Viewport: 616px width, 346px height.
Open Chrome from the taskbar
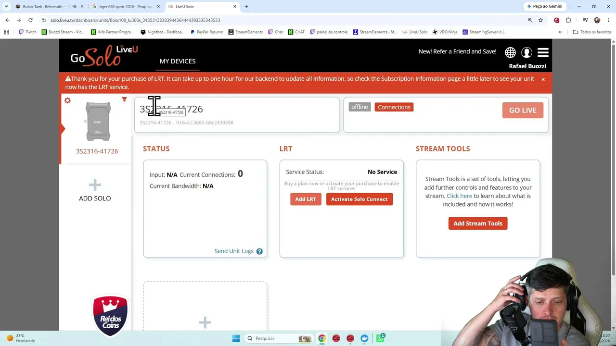[322, 338]
